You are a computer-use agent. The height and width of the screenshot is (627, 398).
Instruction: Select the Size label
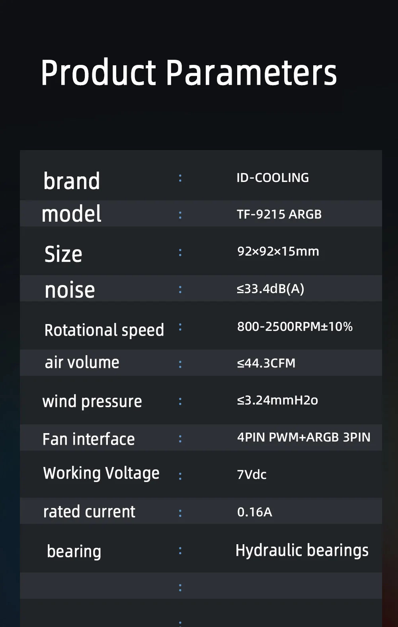coord(63,254)
